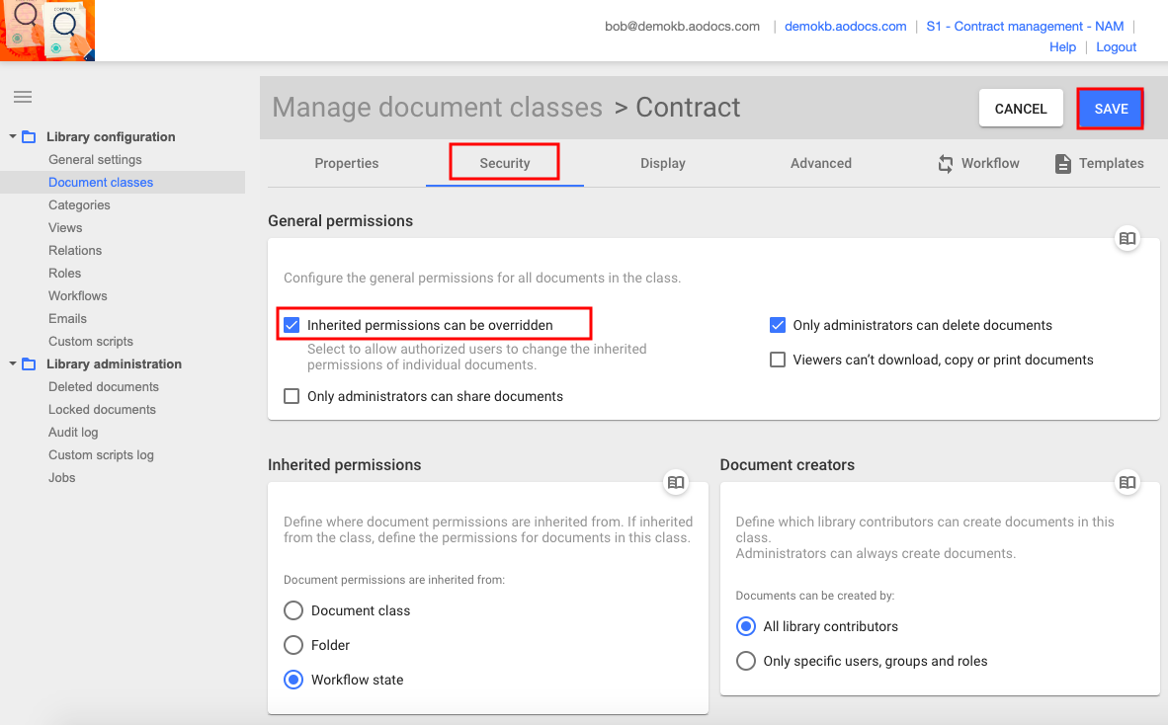Image resolution: width=1168 pixels, height=725 pixels.
Task: Click the AODocs logo in top-left
Action: (47, 31)
